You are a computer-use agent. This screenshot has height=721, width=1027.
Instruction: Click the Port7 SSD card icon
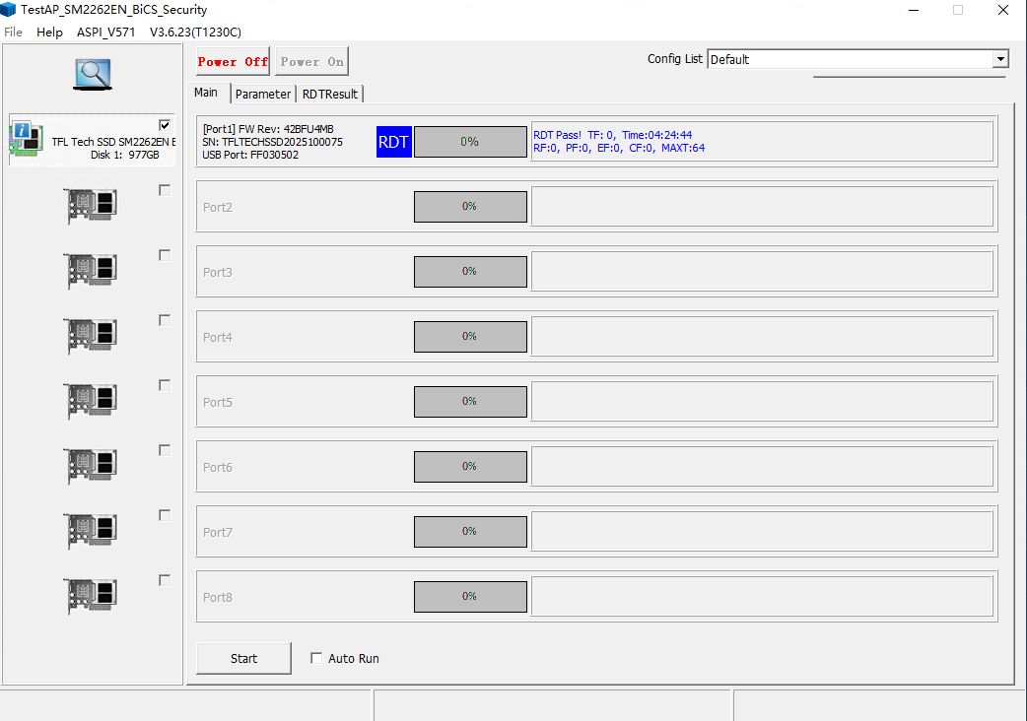92,530
